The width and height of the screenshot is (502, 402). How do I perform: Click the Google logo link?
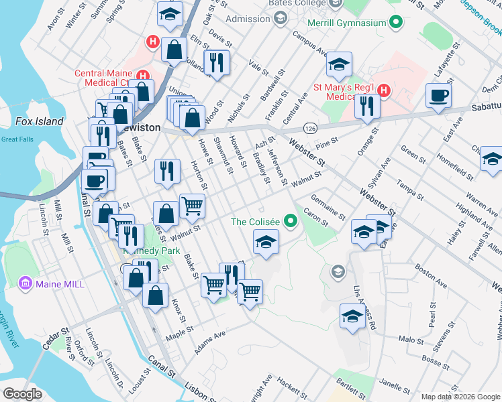pyautogui.click(x=22, y=394)
